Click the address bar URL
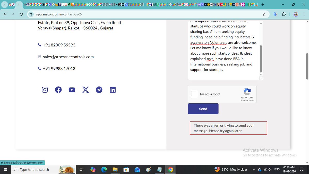Screen dimensions: 309x174 tap(59, 14)
